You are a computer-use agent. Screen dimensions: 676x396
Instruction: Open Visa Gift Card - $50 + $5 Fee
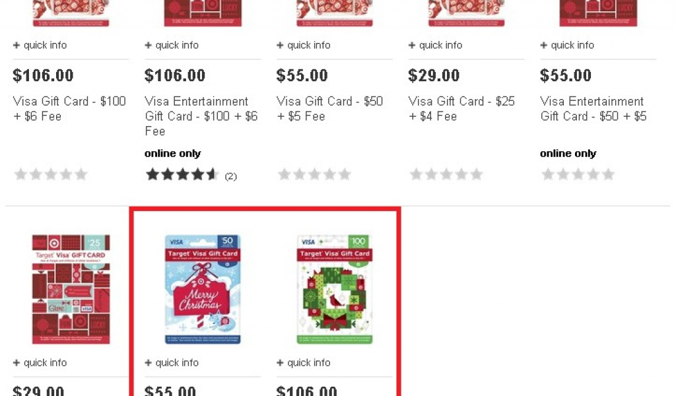click(330, 109)
